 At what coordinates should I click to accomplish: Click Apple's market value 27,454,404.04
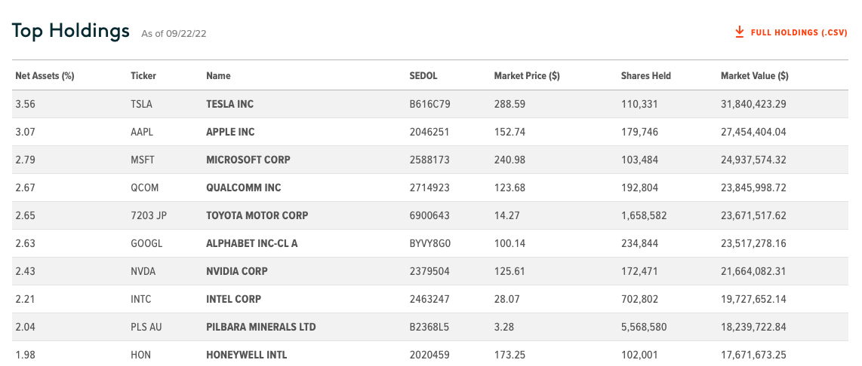tap(754, 132)
